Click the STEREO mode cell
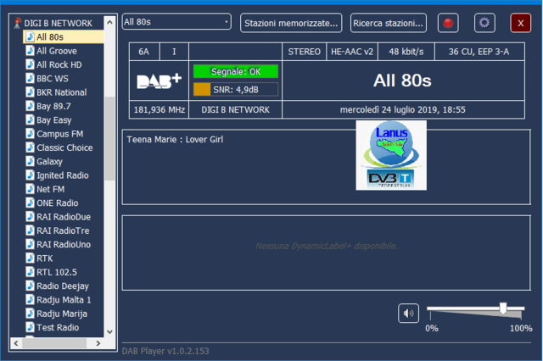543x361 pixels. 304,52
